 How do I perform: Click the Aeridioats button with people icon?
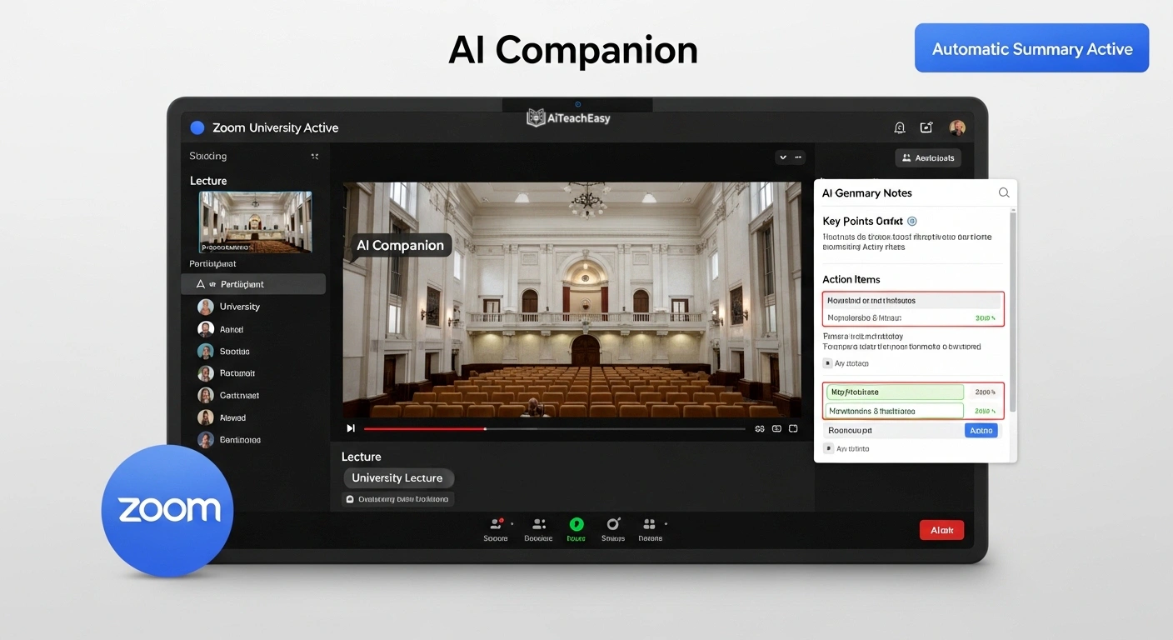click(x=928, y=157)
